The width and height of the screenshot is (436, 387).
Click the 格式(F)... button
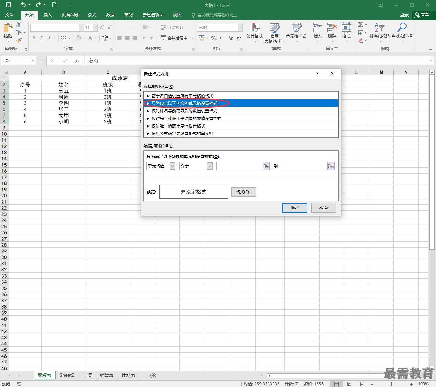pyautogui.click(x=244, y=192)
